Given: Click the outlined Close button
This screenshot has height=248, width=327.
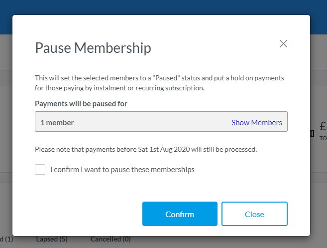Looking at the screenshot, I should tap(254, 214).
